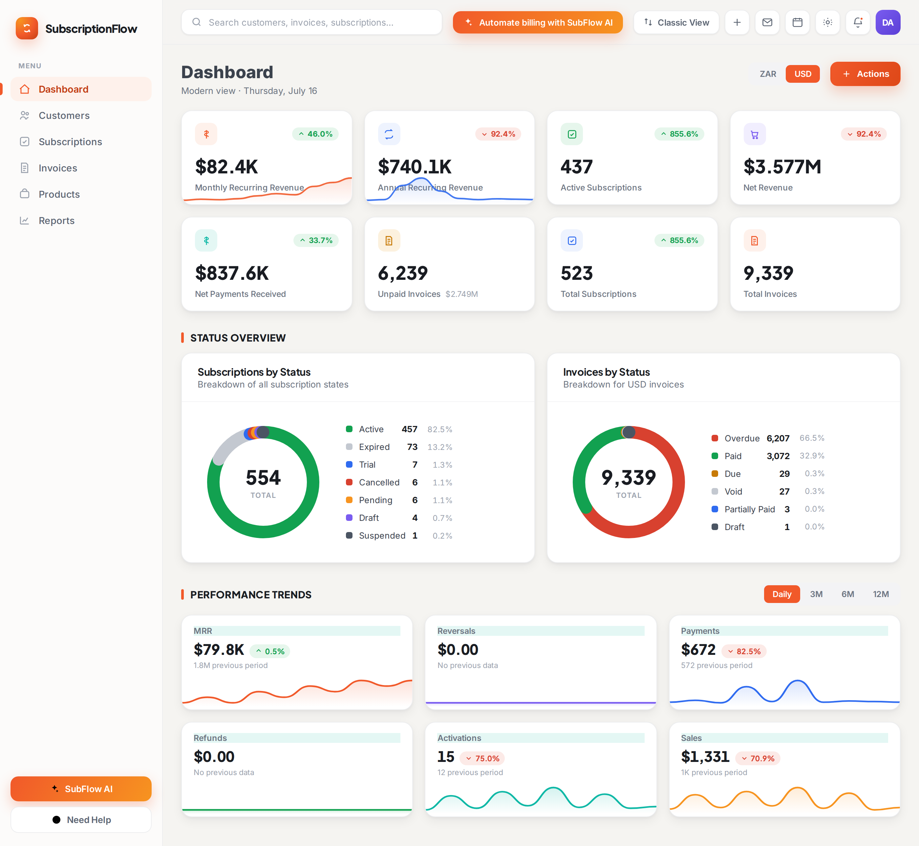Click the Need Help button
Viewport: 919px width, 846px height.
click(x=81, y=820)
